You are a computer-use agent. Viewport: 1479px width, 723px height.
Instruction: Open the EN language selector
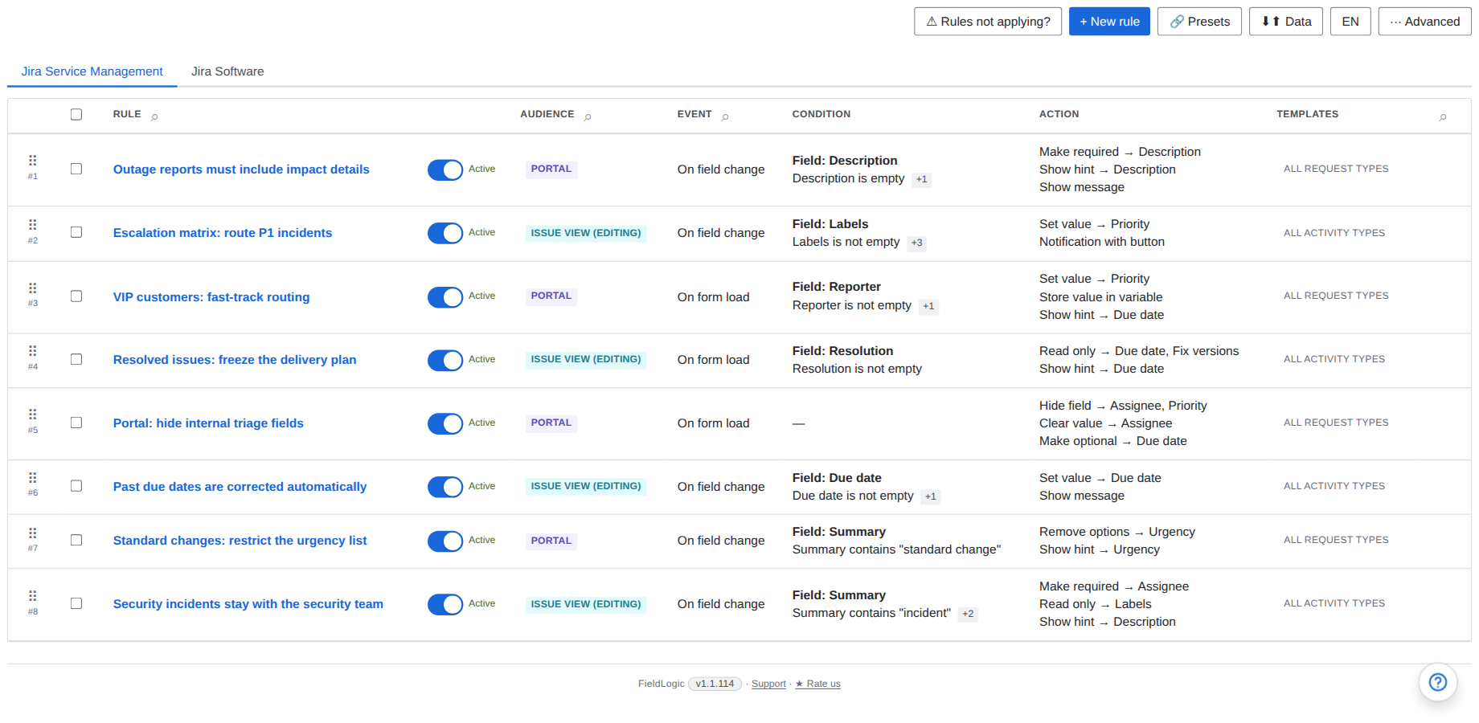(x=1350, y=22)
